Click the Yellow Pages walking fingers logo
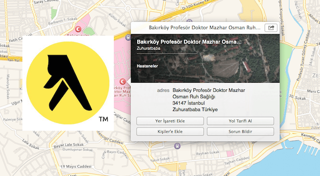The image size is (320, 176). [68, 83]
